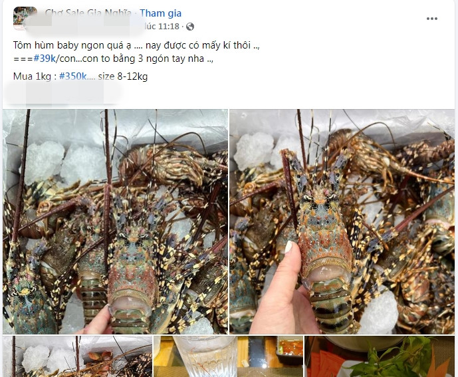Click the 'Mua 1kg' price line

80,76
